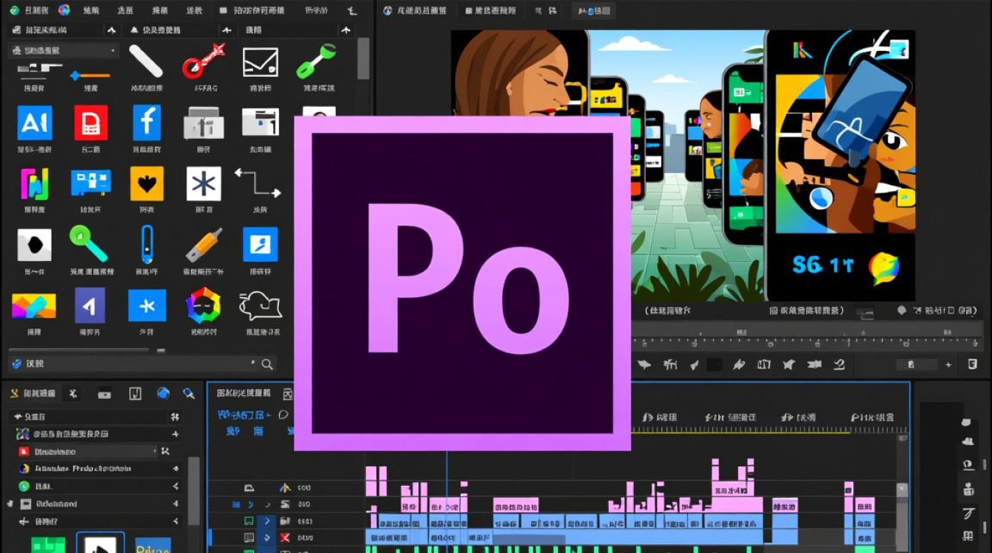
Task: Select the blue-outlined white thumbnail in project panel
Action: click(100, 543)
